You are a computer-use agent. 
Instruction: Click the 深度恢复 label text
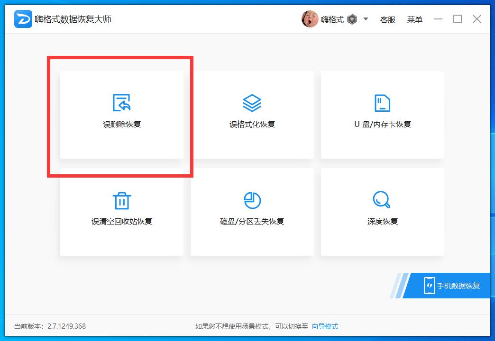click(383, 222)
